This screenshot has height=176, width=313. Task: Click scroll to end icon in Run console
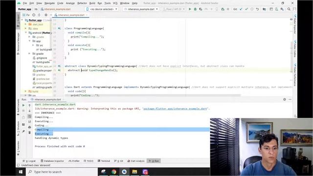tap(29, 121)
